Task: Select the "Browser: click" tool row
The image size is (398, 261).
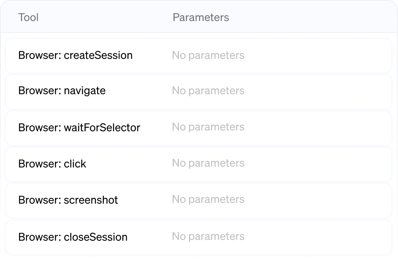Action: click(x=198, y=164)
